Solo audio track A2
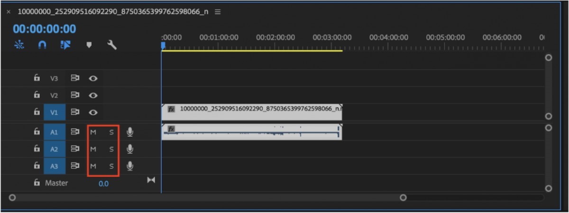Viewport: 569px width, 213px height. coord(111,150)
